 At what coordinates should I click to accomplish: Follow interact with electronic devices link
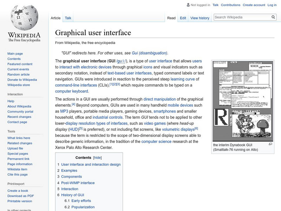[85, 67]
